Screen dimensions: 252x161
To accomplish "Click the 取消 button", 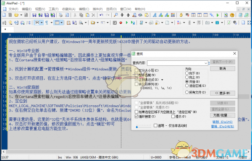I will click(223, 68).
